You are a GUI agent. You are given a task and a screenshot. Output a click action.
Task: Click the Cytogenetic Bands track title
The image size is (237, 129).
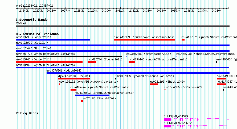32,20
